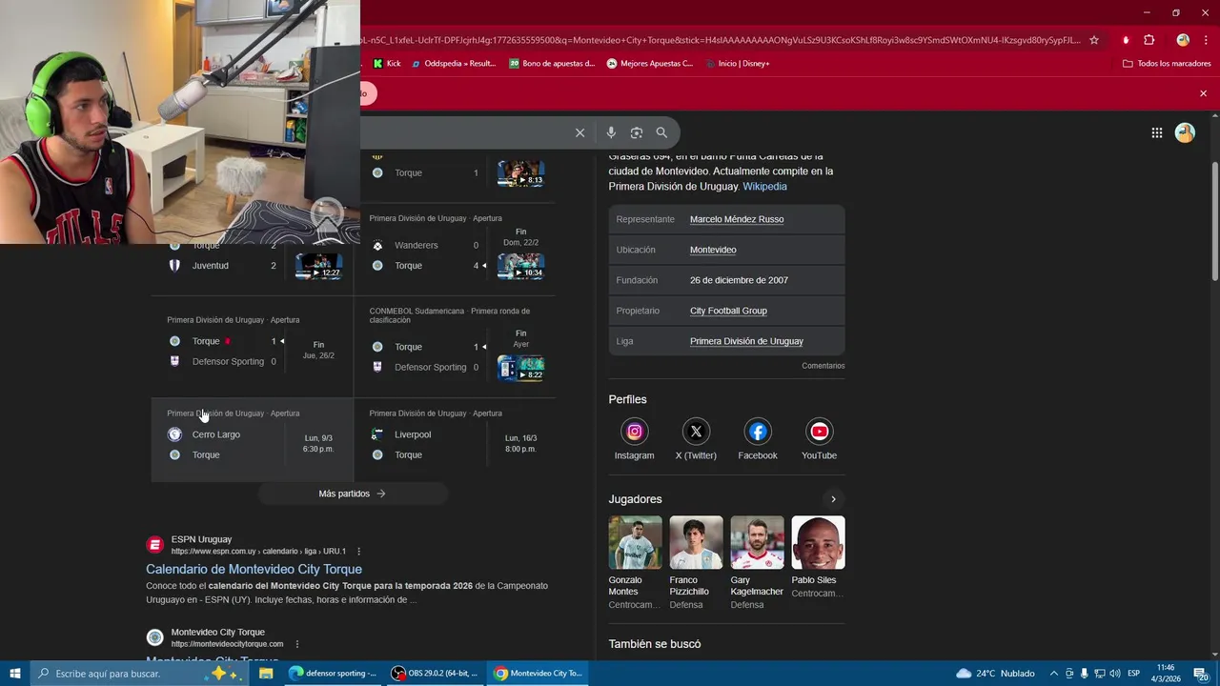1220x686 pixels.
Task: Open the 24°C Nublado weather widget
Action: 996,674
